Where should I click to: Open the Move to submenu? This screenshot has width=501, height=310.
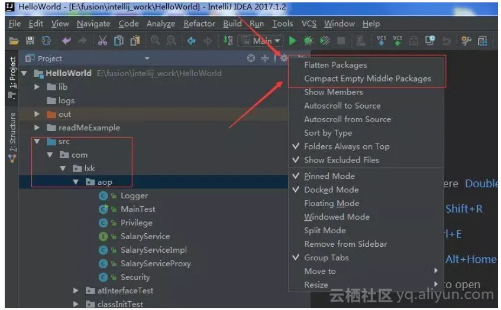pyautogui.click(x=366, y=271)
